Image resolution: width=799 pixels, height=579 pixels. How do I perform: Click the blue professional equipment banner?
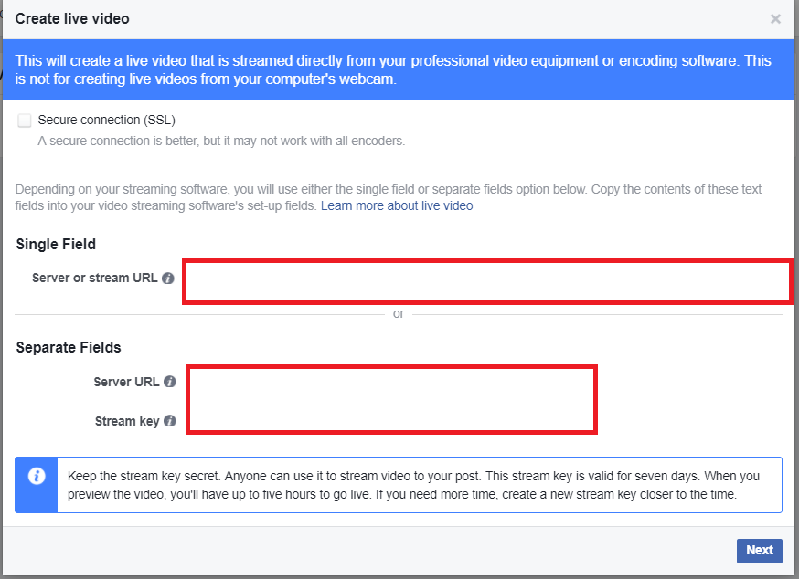(399, 69)
